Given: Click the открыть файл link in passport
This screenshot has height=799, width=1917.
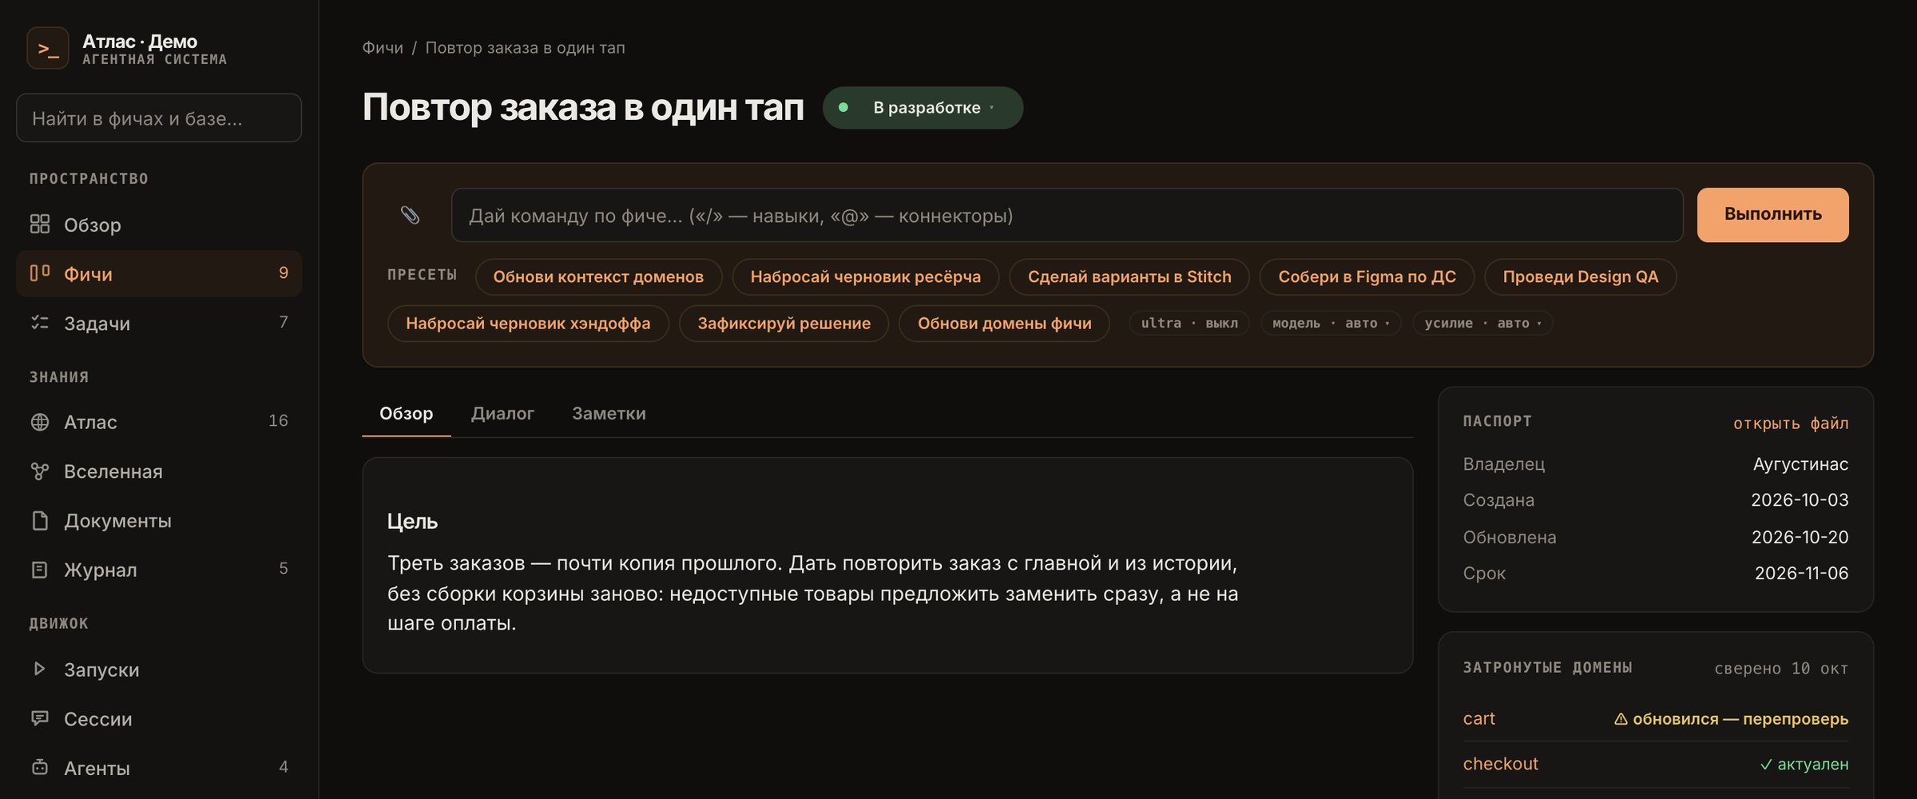Looking at the screenshot, I should coord(1791,423).
